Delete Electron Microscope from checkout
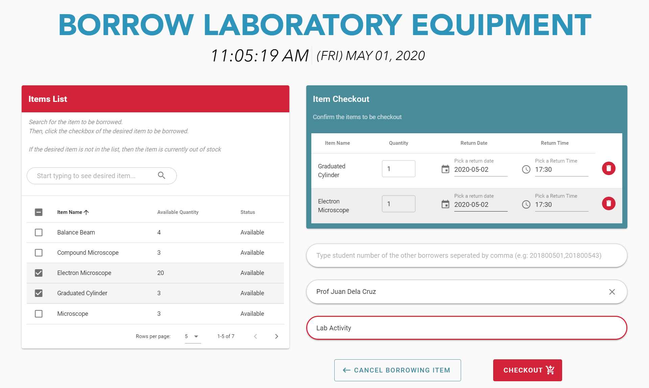The height and width of the screenshot is (388, 649). click(x=608, y=203)
